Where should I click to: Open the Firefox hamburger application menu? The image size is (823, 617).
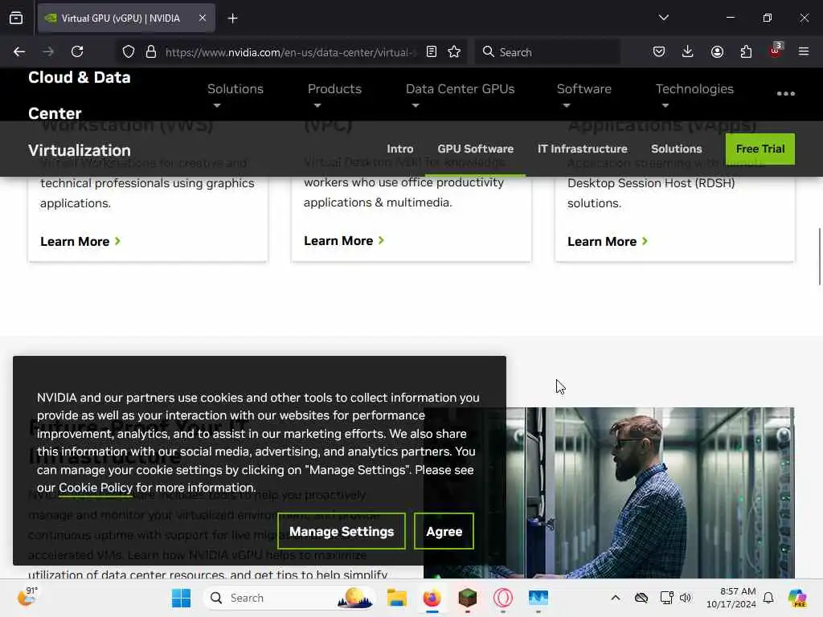(x=804, y=51)
